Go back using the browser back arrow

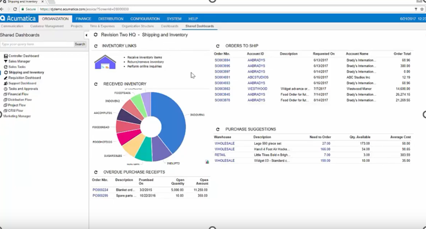click(x=2, y=9)
